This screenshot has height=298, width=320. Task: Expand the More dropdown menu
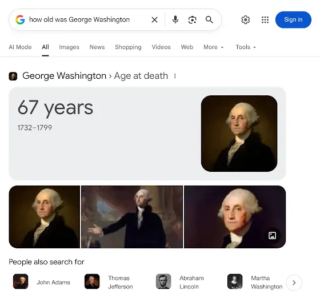[x=214, y=47]
